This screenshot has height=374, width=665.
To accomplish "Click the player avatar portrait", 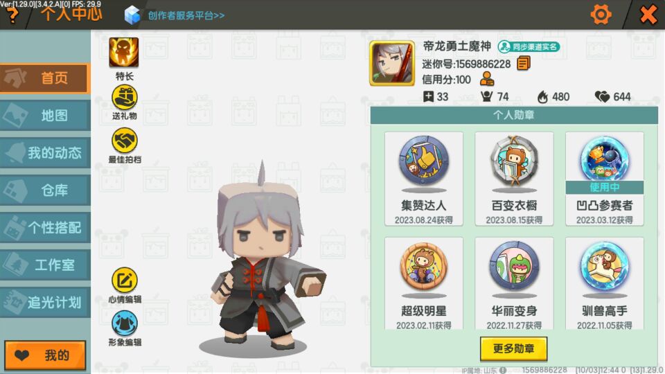I will point(392,63).
